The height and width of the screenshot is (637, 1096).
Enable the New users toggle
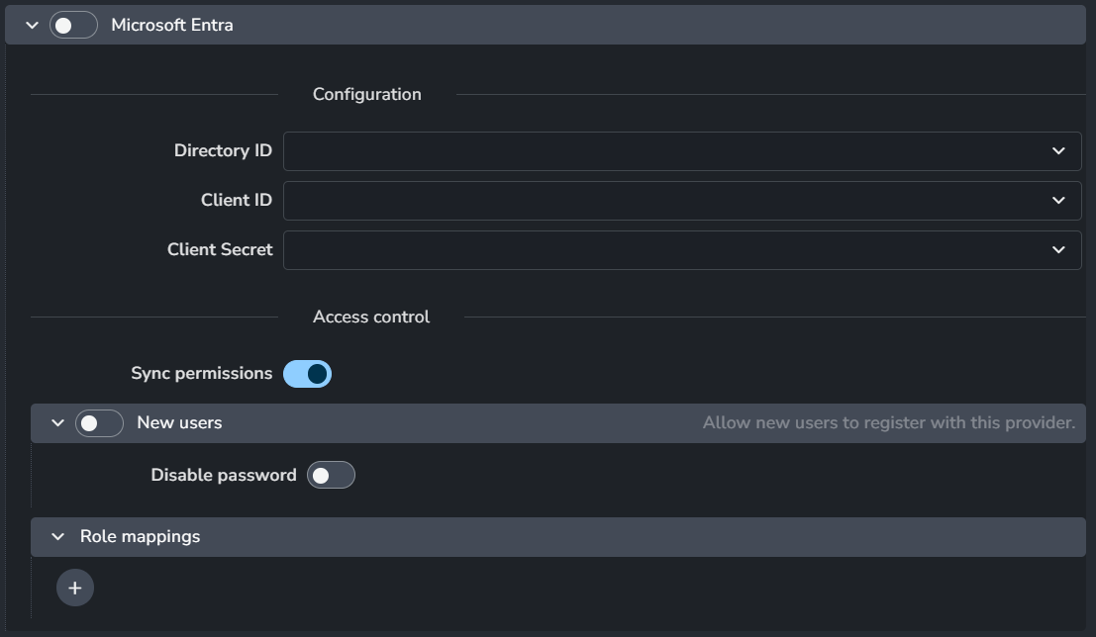click(x=99, y=423)
